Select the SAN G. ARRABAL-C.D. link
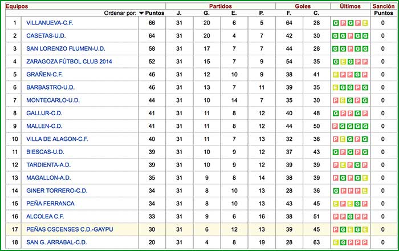399x251 pixels. 56,242
